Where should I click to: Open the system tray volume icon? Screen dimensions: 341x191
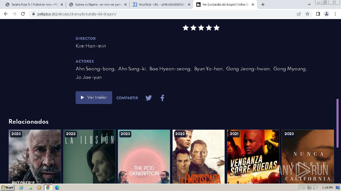pos(303,188)
